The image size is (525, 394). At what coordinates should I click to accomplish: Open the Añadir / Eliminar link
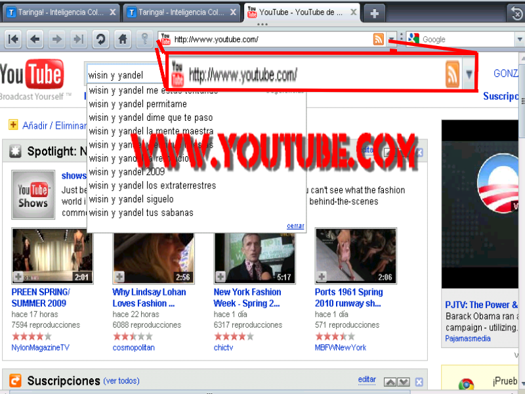click(x=54, y=125)
